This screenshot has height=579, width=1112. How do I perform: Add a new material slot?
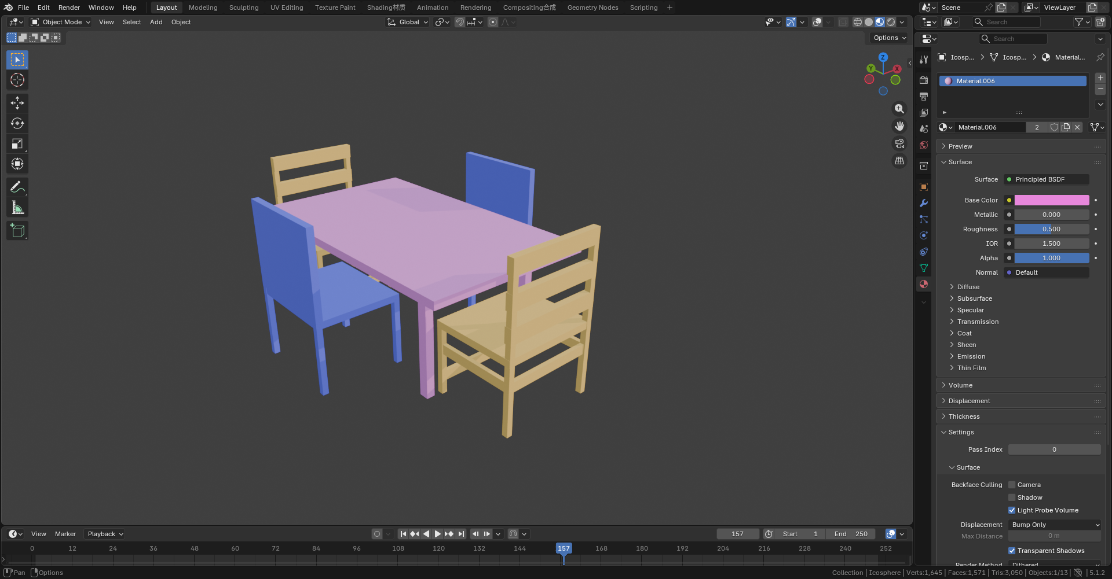click(1100, 78)
